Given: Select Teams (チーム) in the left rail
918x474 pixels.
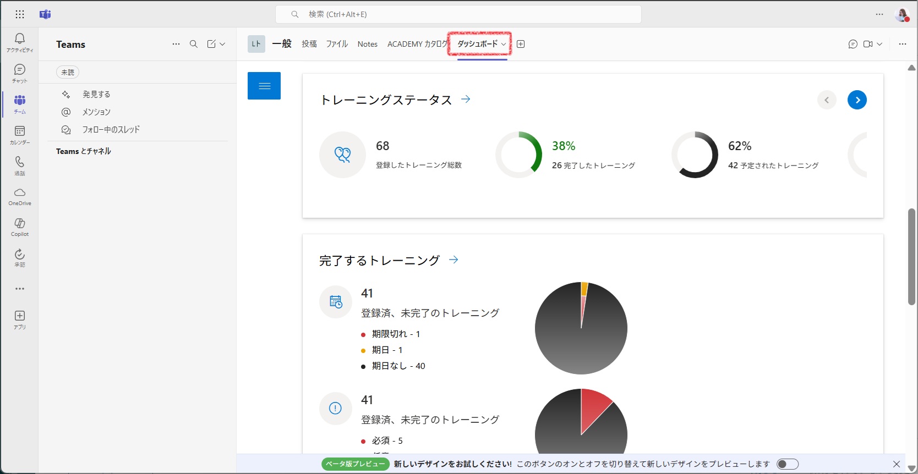Looking at the screenshot, I should (20, 104).
